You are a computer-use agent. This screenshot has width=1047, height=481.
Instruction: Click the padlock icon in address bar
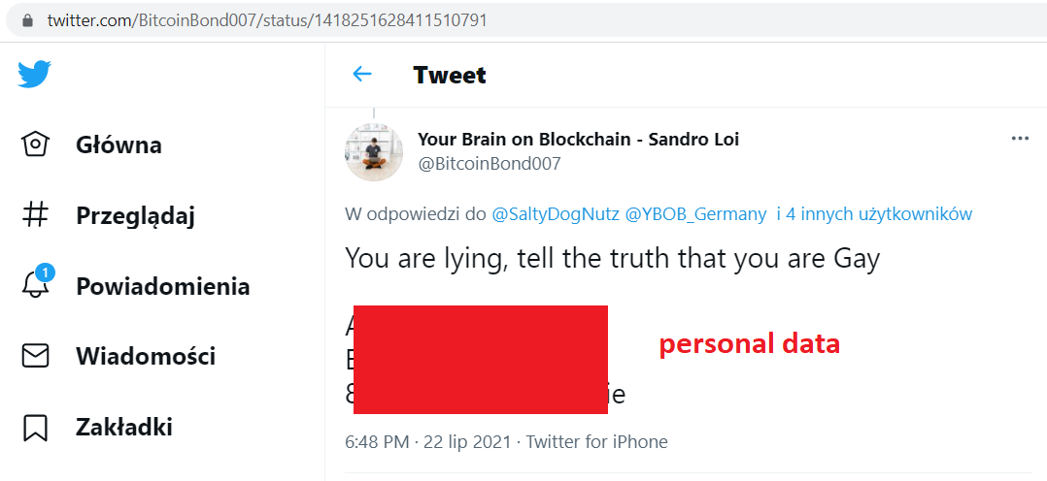click(x=27, y=20)
